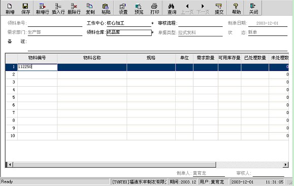
Task: Click the 物料编号 column header
Action: pos(37,58)
